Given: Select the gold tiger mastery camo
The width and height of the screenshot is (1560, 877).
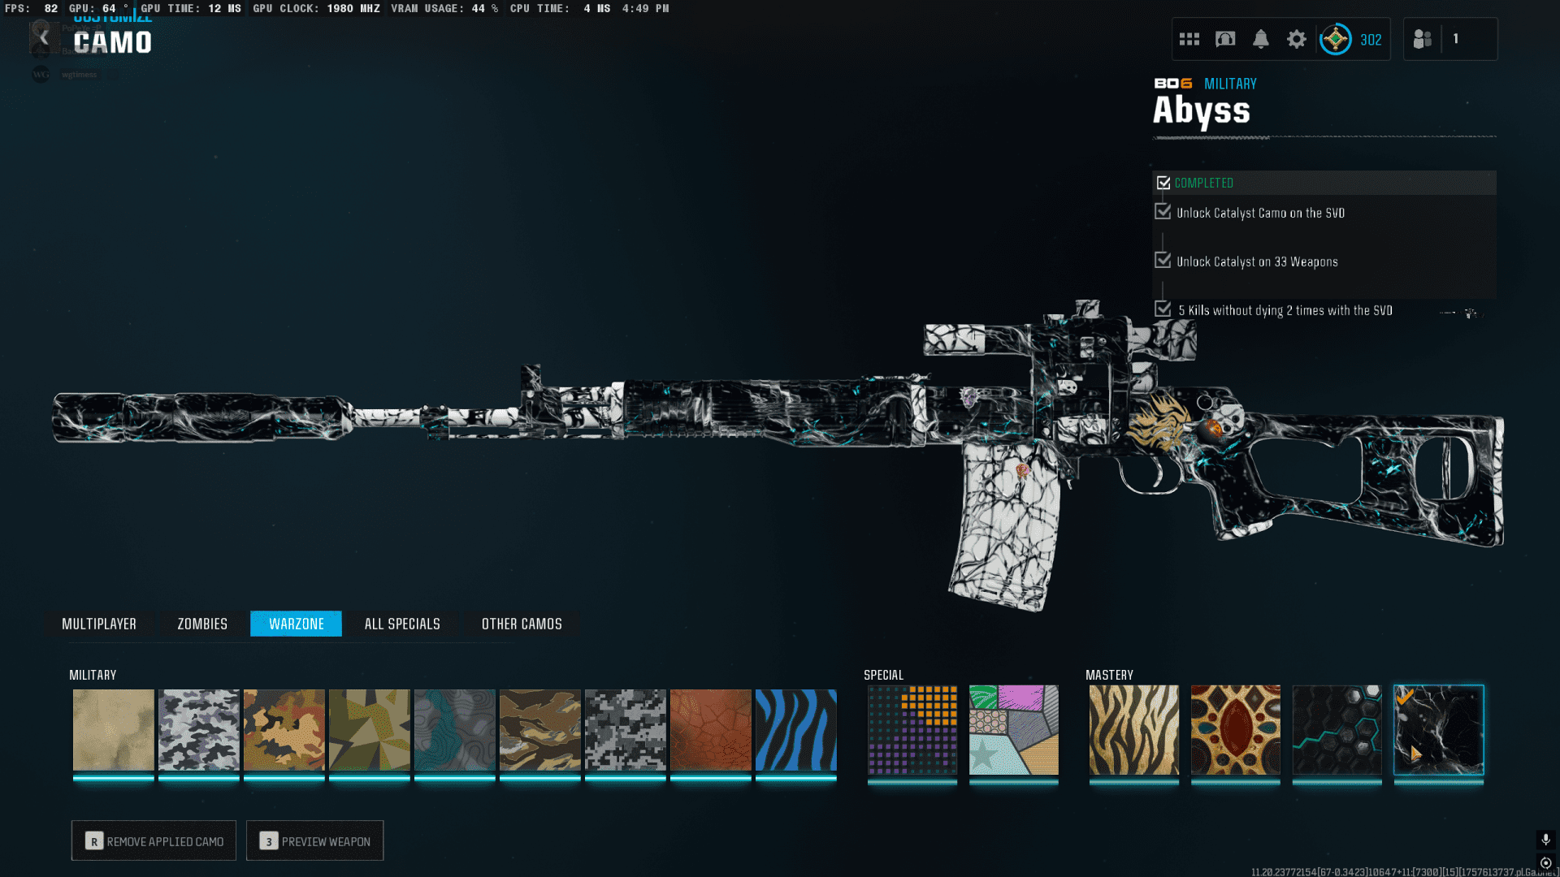Looking at the screenshot, I should click(x=1133, y=730).
